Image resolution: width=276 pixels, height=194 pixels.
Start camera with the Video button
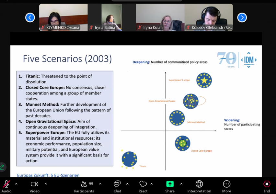34,184
